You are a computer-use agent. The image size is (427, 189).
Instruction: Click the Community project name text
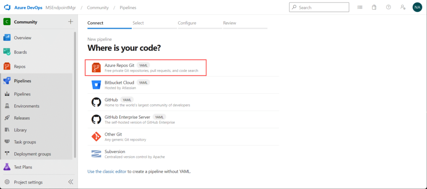[x=25, y=22]
